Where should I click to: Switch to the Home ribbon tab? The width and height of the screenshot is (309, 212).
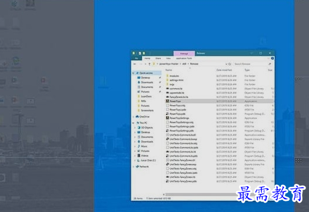(147, 58)
